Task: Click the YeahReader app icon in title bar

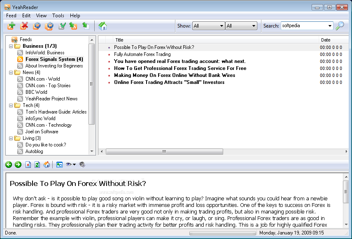Action: [x=7, y=7]
